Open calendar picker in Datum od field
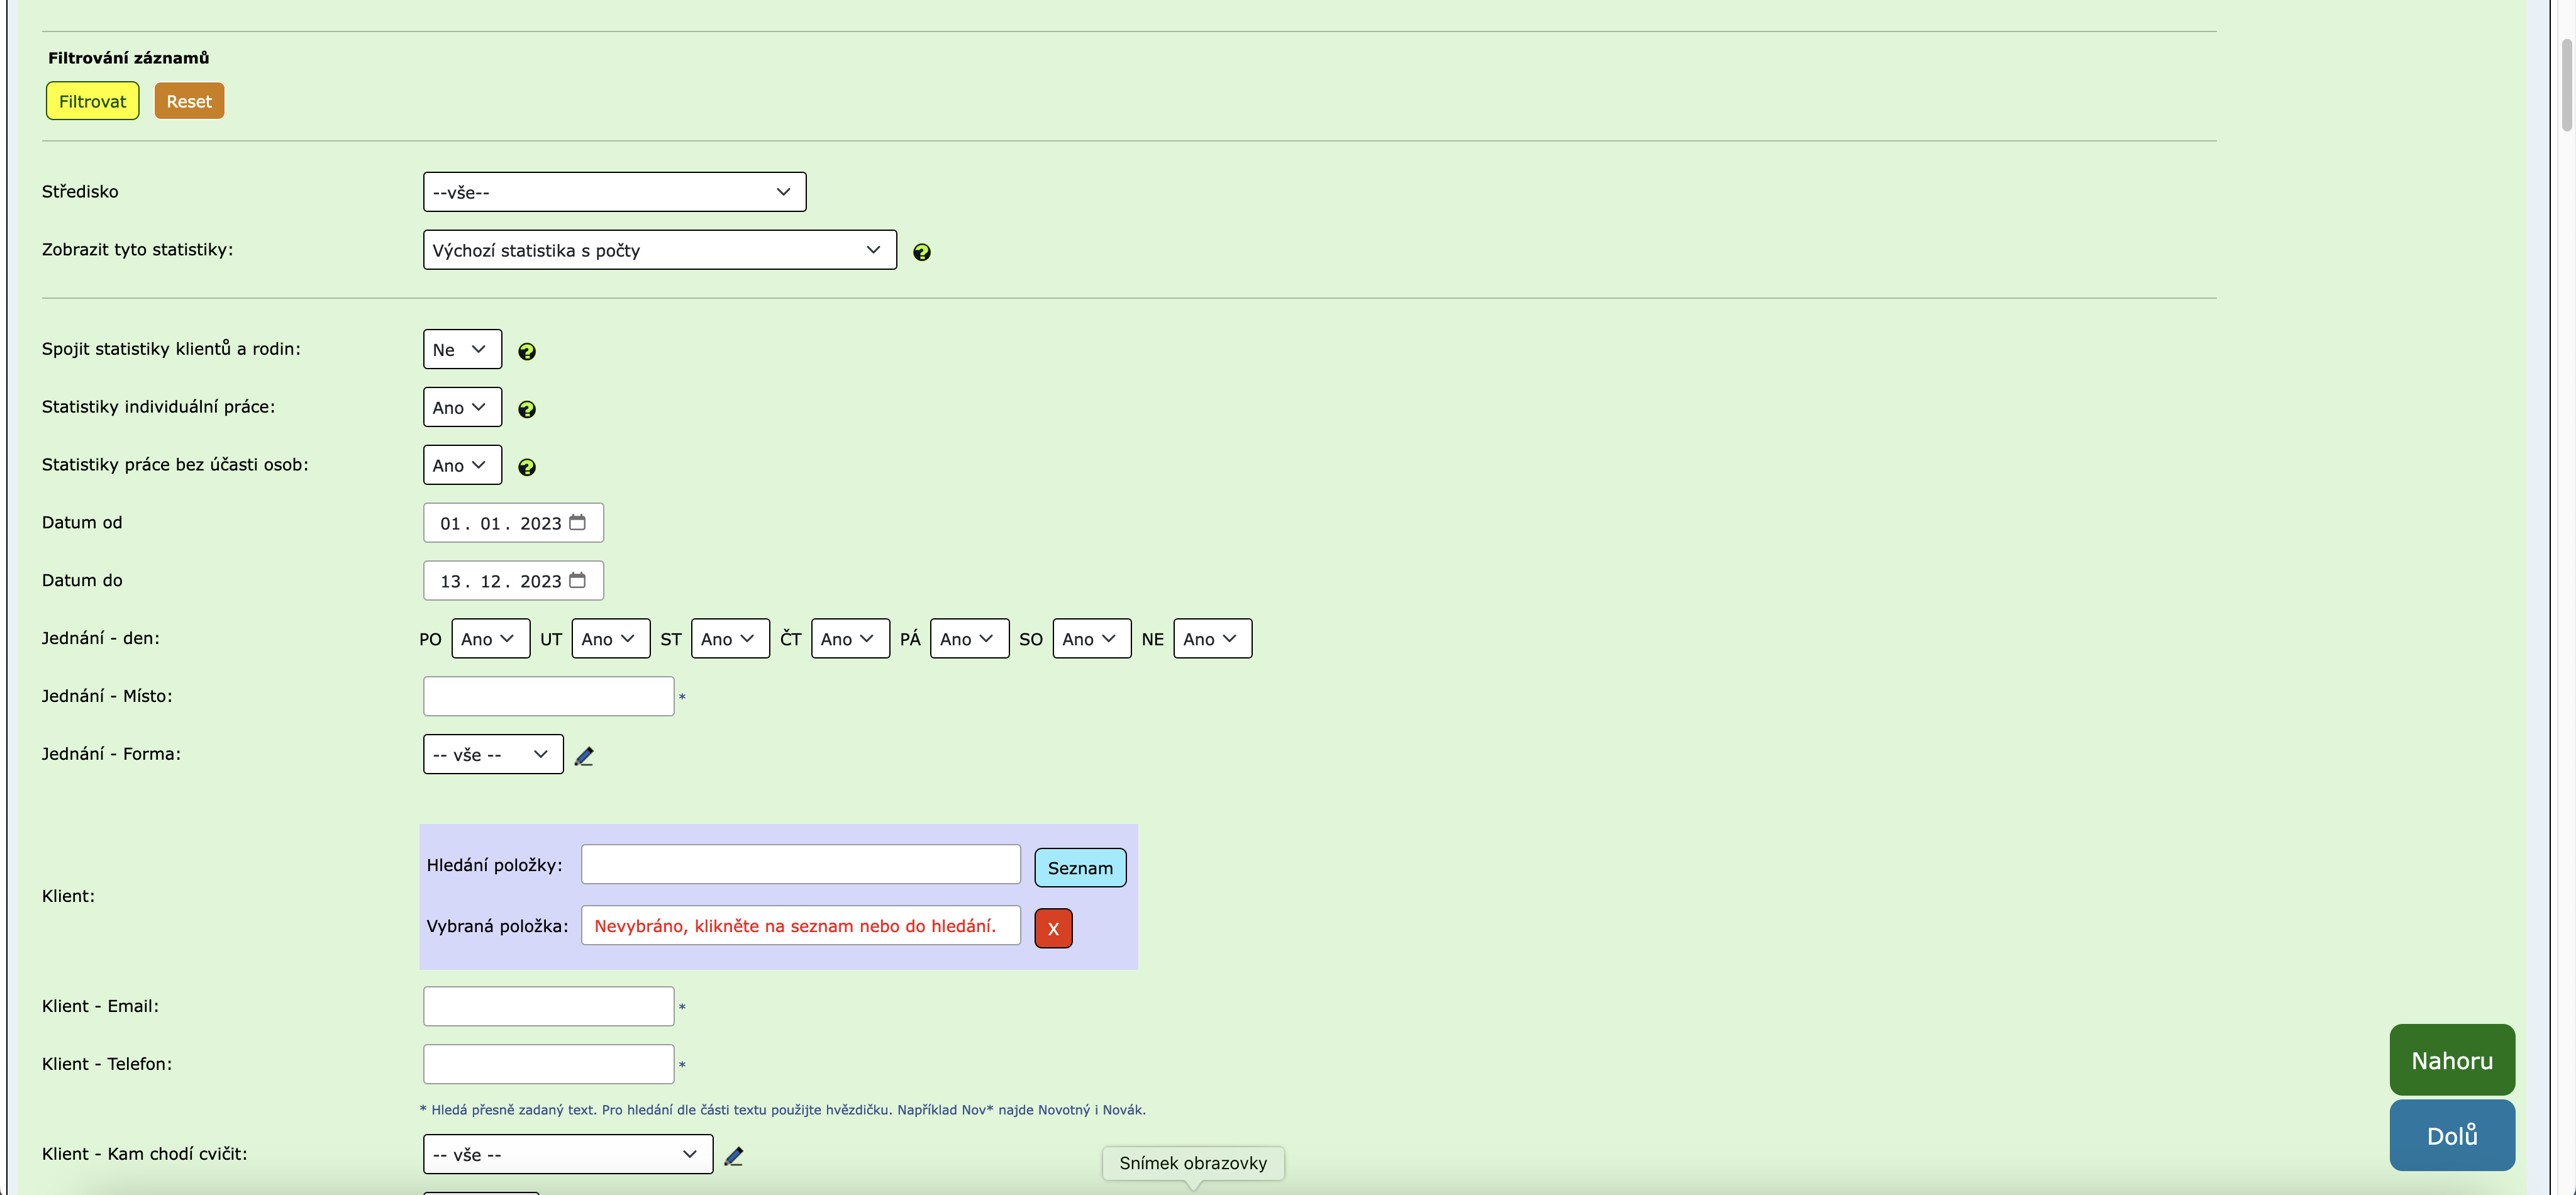The image size is (2576, 1195). tap(577, 522)
